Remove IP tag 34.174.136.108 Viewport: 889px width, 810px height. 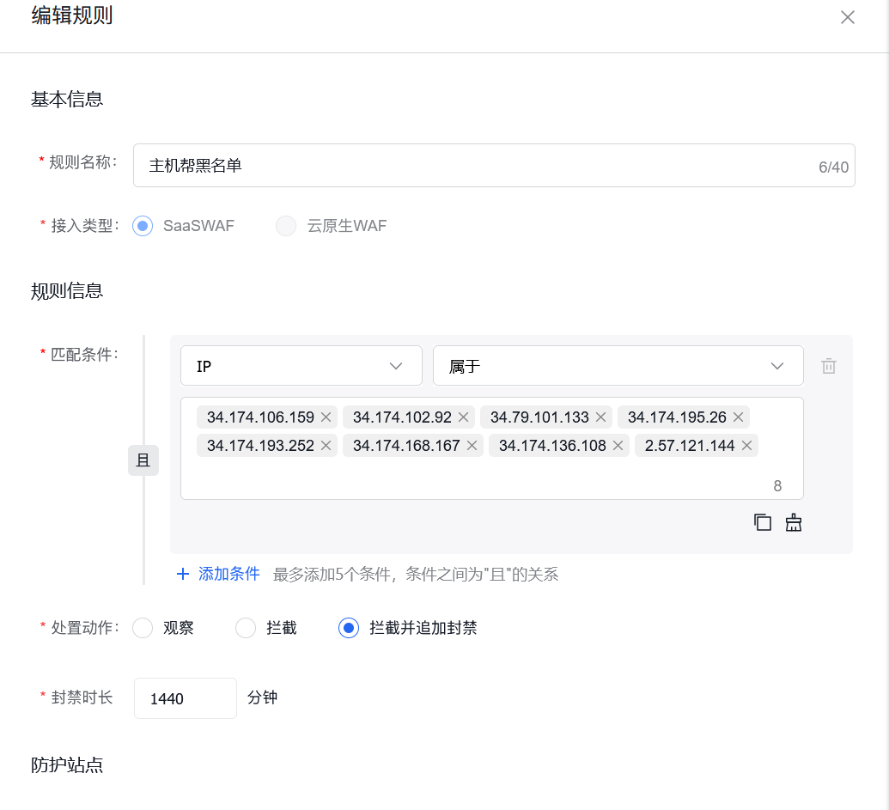(618, 446)
